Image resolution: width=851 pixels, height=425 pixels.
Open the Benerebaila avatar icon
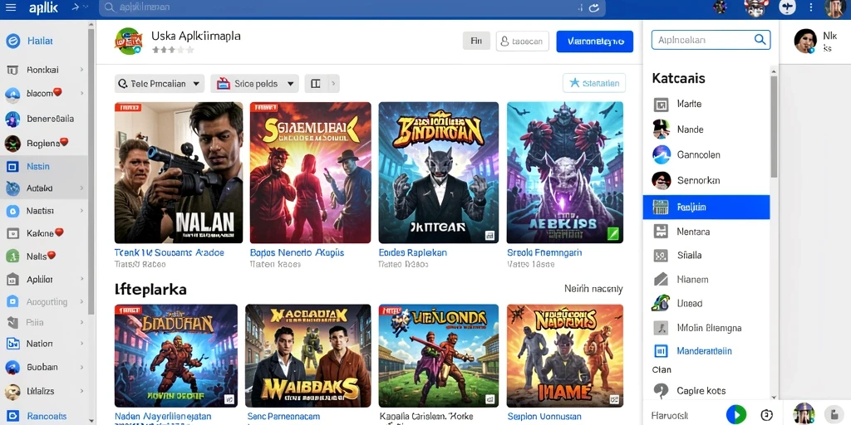pyautogui.click(x=12, y=119)
